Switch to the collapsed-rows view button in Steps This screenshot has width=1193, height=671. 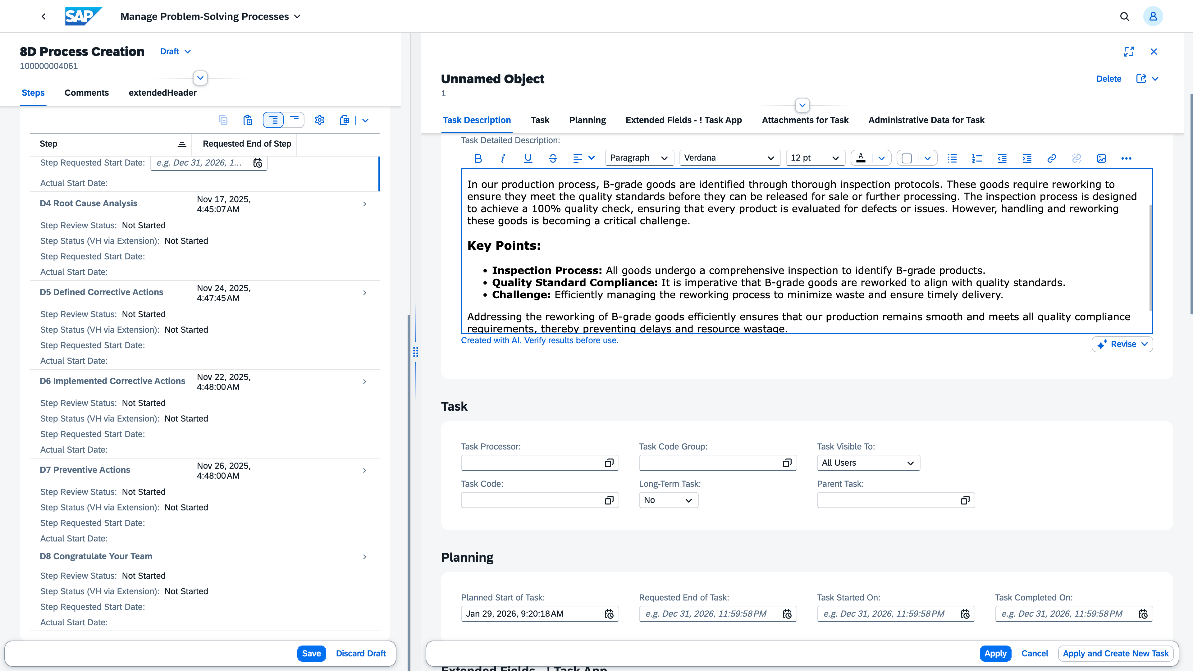[x=294, y=120]
